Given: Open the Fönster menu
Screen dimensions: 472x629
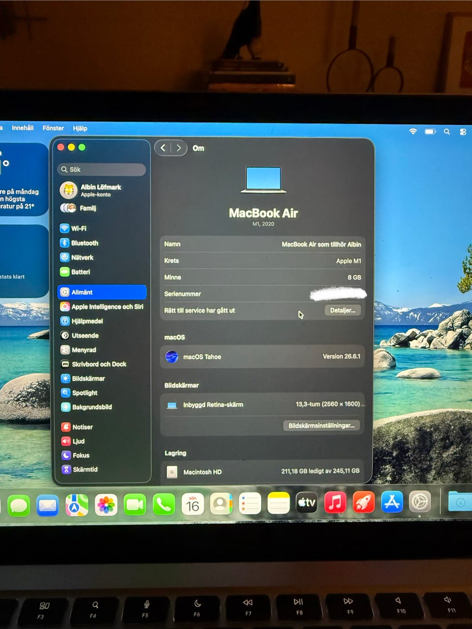Looking at the screenshot, I should coord(53,128).
